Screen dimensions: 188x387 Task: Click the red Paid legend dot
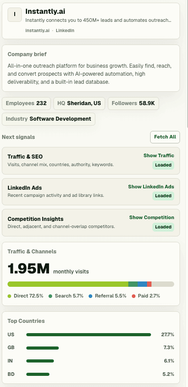[134, 296]
